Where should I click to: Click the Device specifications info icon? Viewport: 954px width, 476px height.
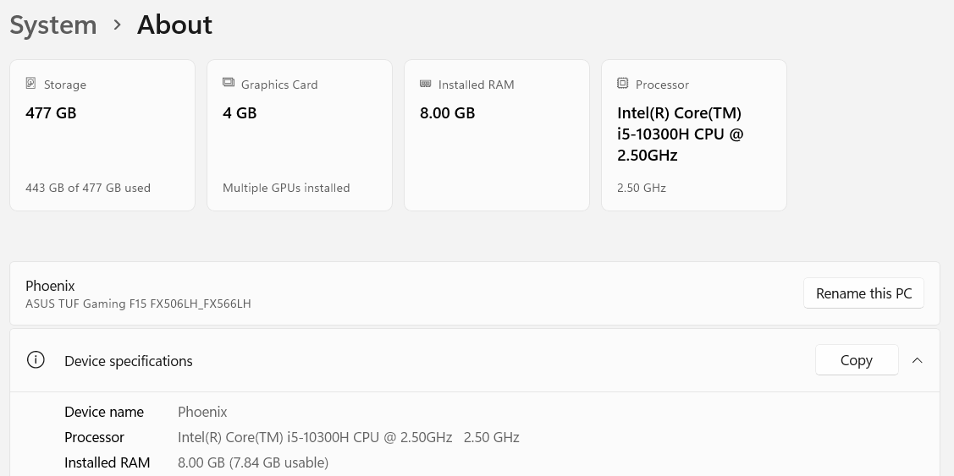click(36, 360)
